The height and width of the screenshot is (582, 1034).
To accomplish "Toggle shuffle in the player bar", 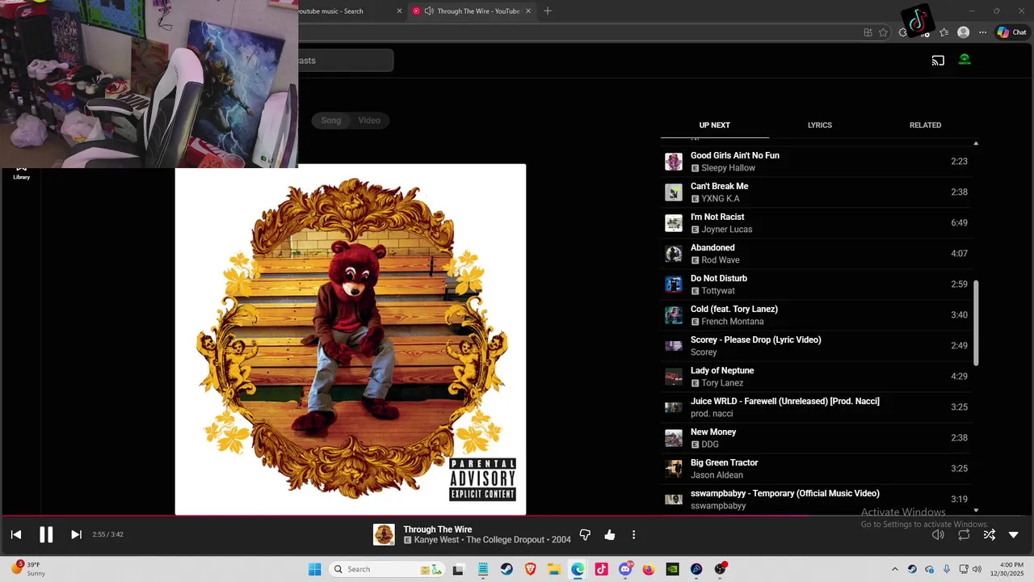I will [x=989, y=534].
